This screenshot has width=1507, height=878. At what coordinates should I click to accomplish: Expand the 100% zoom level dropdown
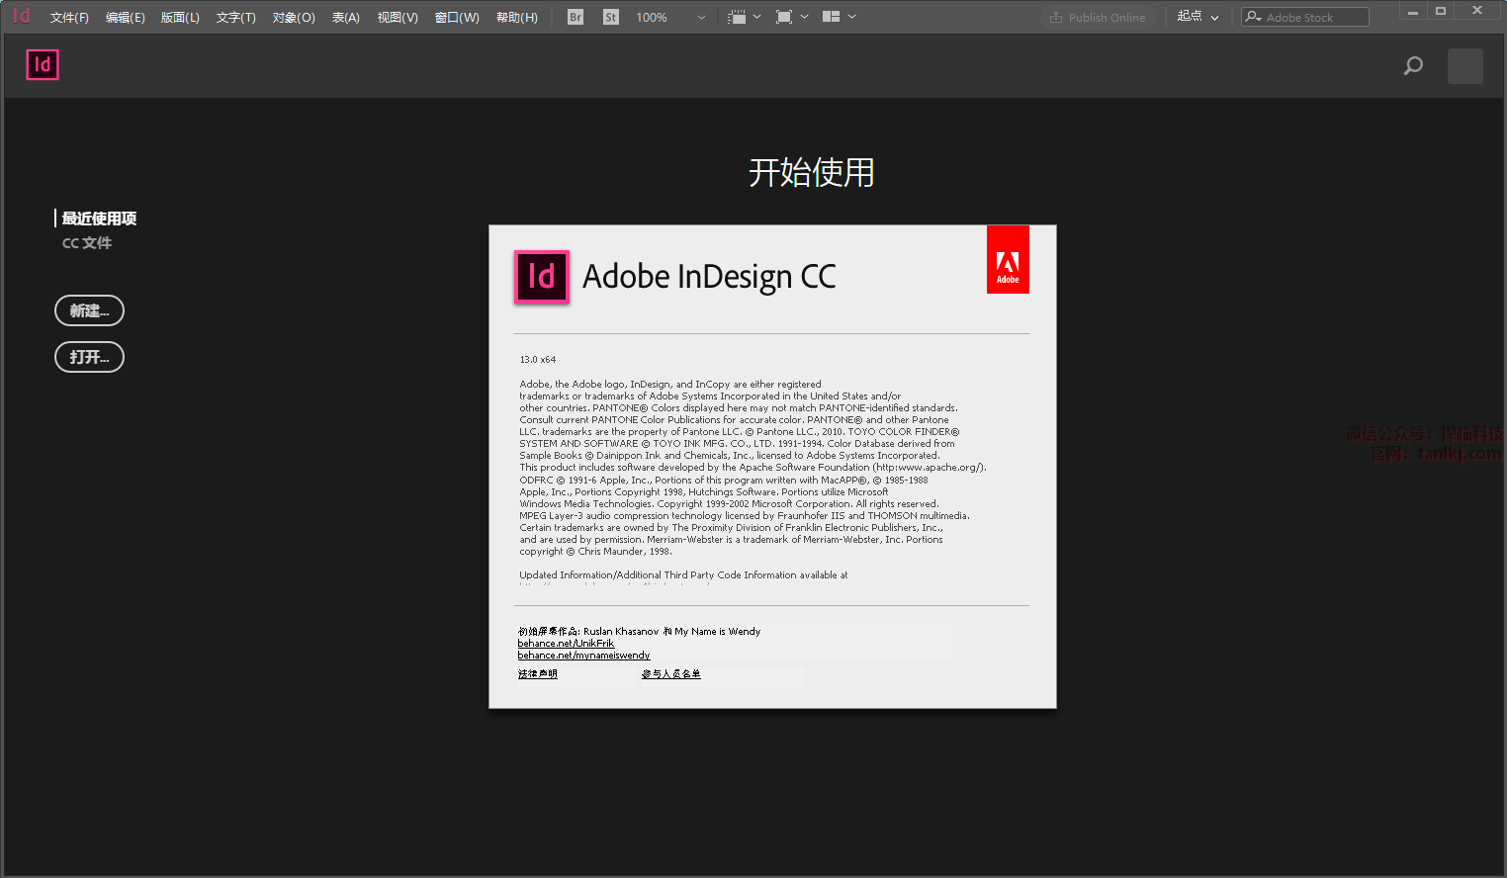pos(701,18)
